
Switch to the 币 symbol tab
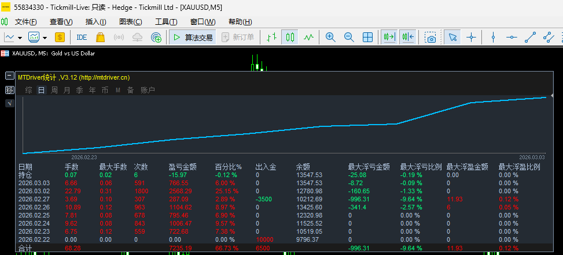pyautogui.click(x=105, y=90)
